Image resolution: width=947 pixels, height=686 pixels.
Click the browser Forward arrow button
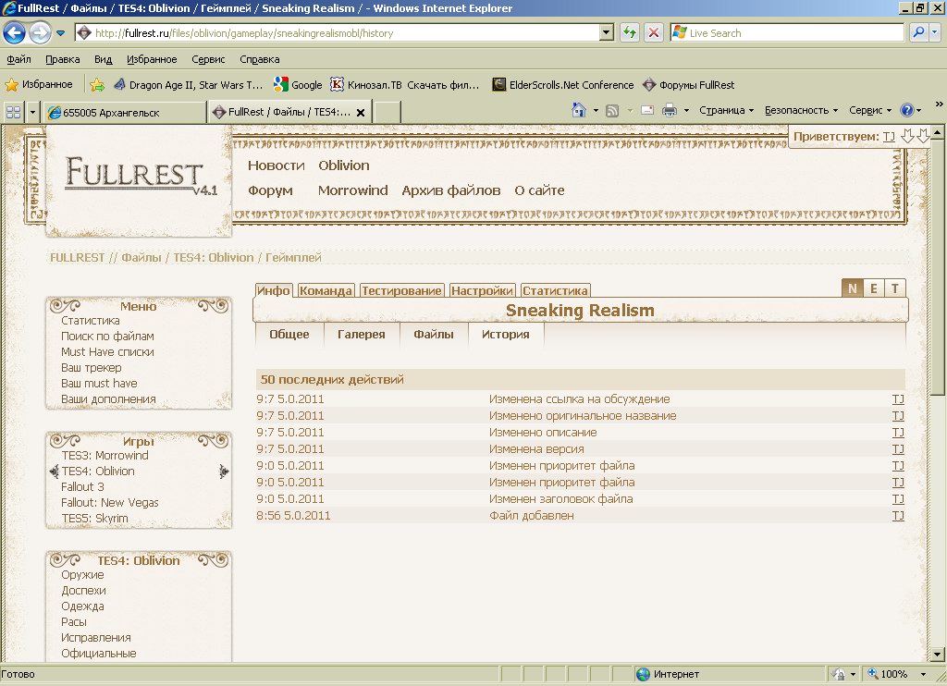[40, 32]
